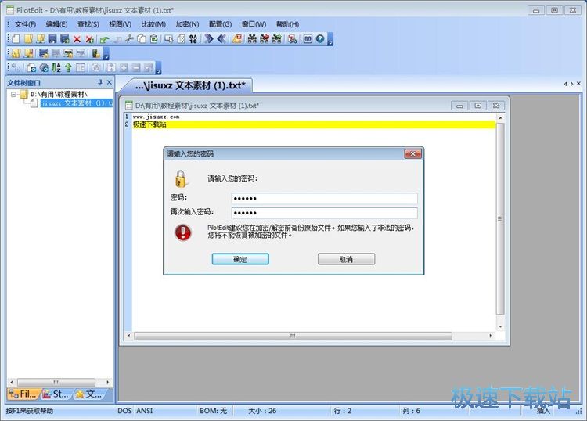The height and width of the screenshot is (421, 587).
Task: Pin the 文件树窗口 panel
Action: [99, 82]
